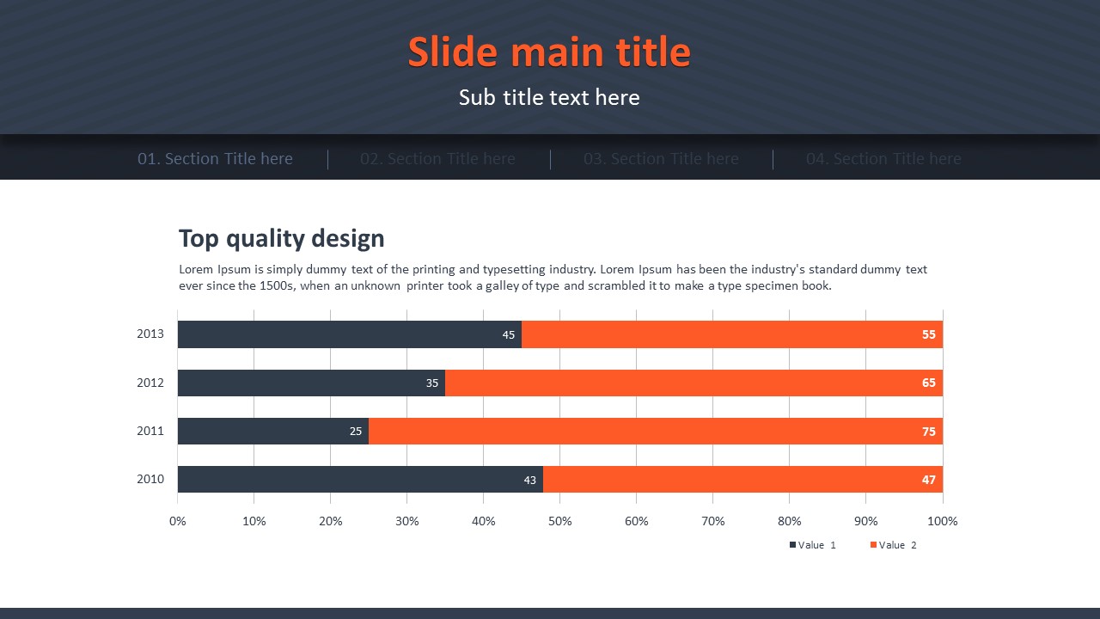1100x619 pixels.
Task: Click the 'Top quality design' heading
Action: [x=281, y=238]
